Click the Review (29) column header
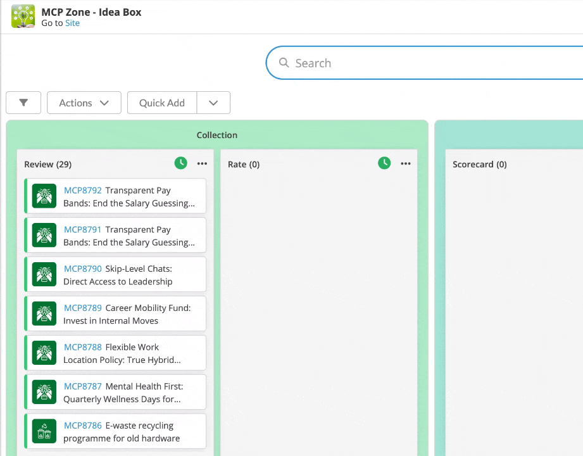This screenshot has height=456, width=583. click(48, 165)
